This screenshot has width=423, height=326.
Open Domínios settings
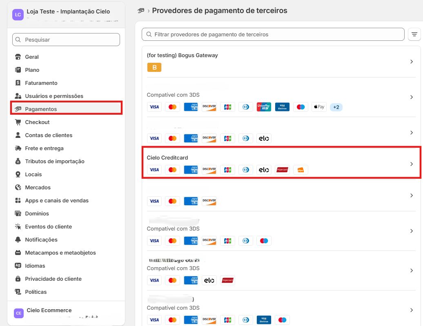coord(37,213)
